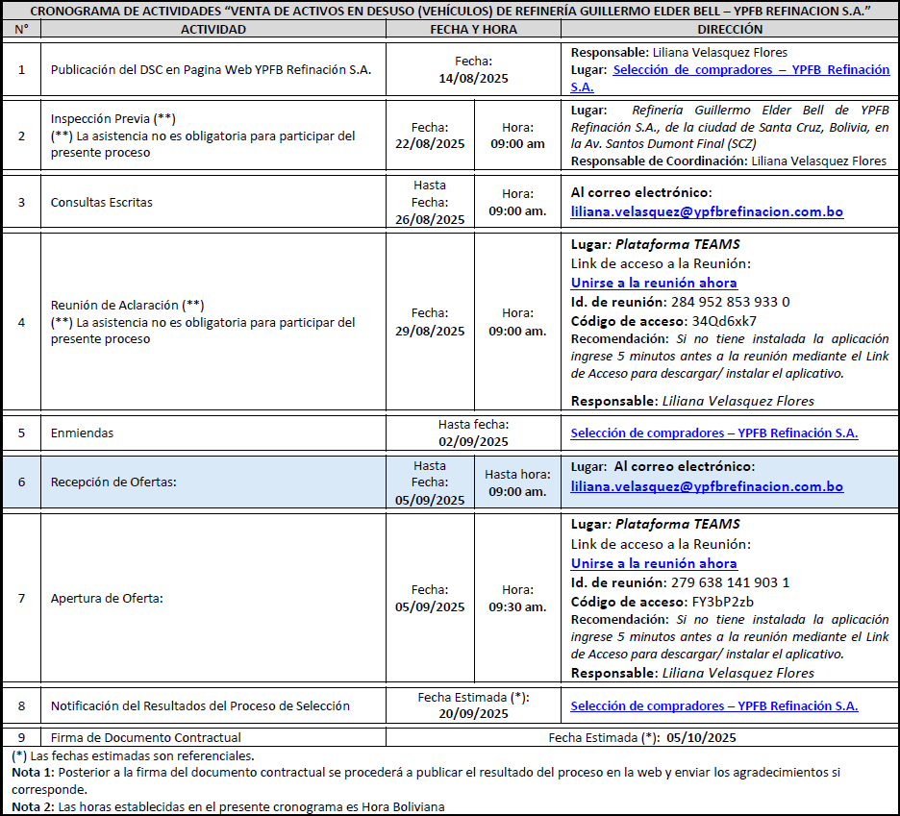Select 'Notificación del Resultados del Proceso de Selección'
Image resolution: width=900 pixels, height=816 pixels.
point(200,705)
